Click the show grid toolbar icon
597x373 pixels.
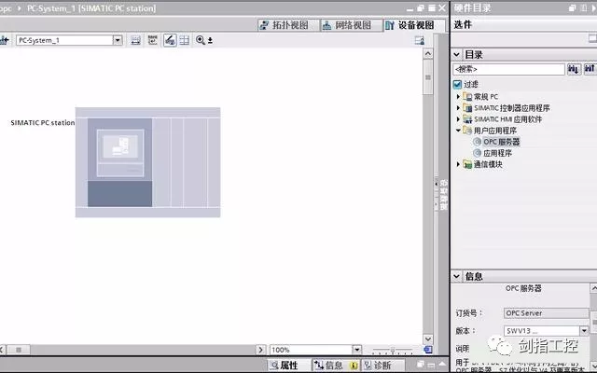[184, 41]
